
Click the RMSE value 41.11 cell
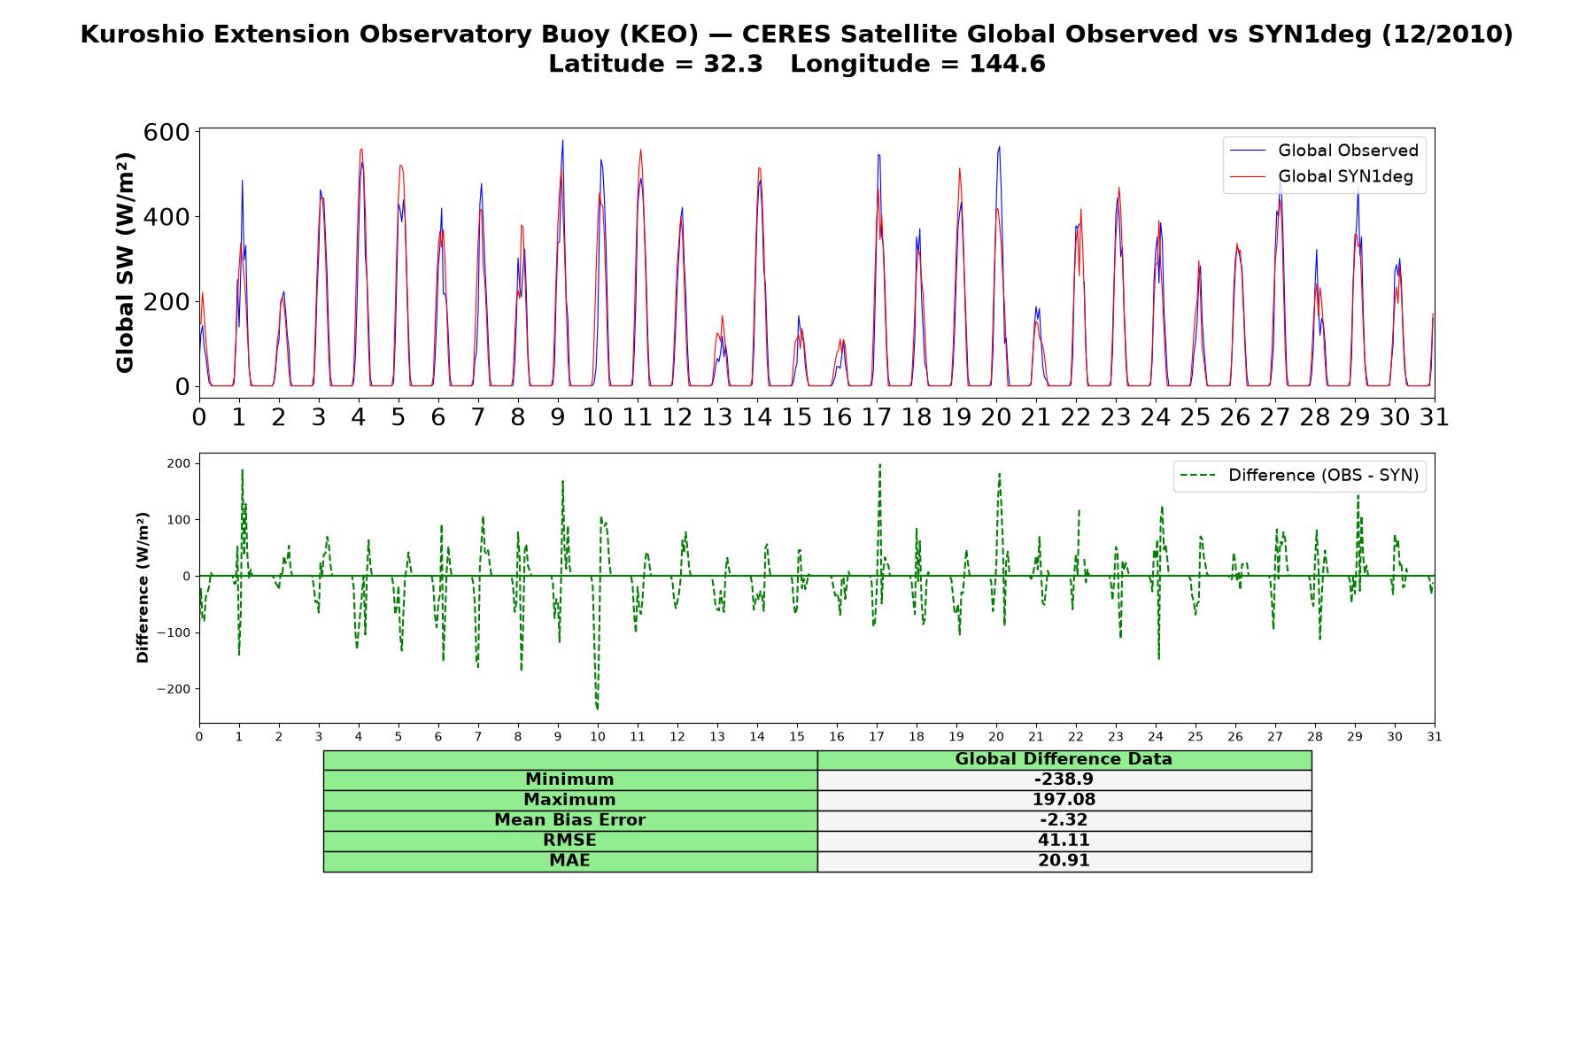point(1064,841)
